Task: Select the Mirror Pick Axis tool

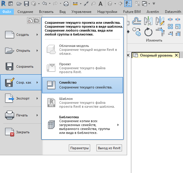Action: coord(148,21)
